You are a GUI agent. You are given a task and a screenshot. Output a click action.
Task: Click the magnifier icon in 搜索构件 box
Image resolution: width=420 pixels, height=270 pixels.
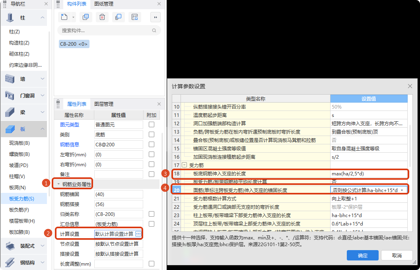click(x=154, y=31)
